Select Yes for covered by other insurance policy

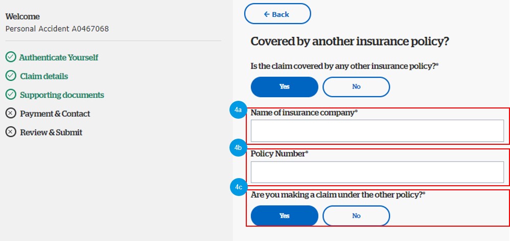(x=285, y=87)
